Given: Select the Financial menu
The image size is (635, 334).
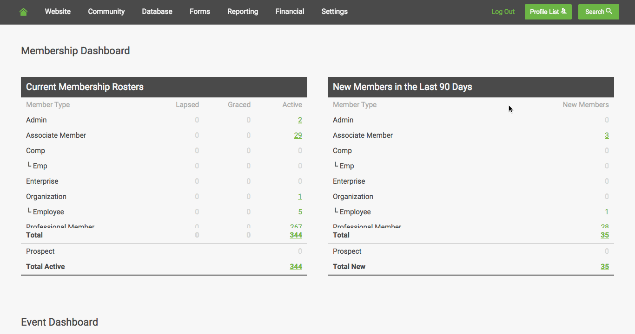Looking at the screenshot, I should [x=290, y=12].
